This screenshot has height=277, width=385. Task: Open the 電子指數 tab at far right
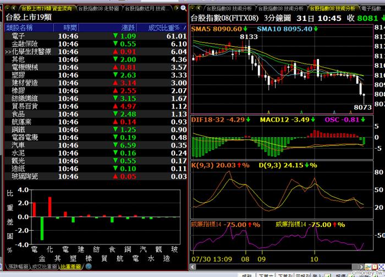click(x=372, y=9)
